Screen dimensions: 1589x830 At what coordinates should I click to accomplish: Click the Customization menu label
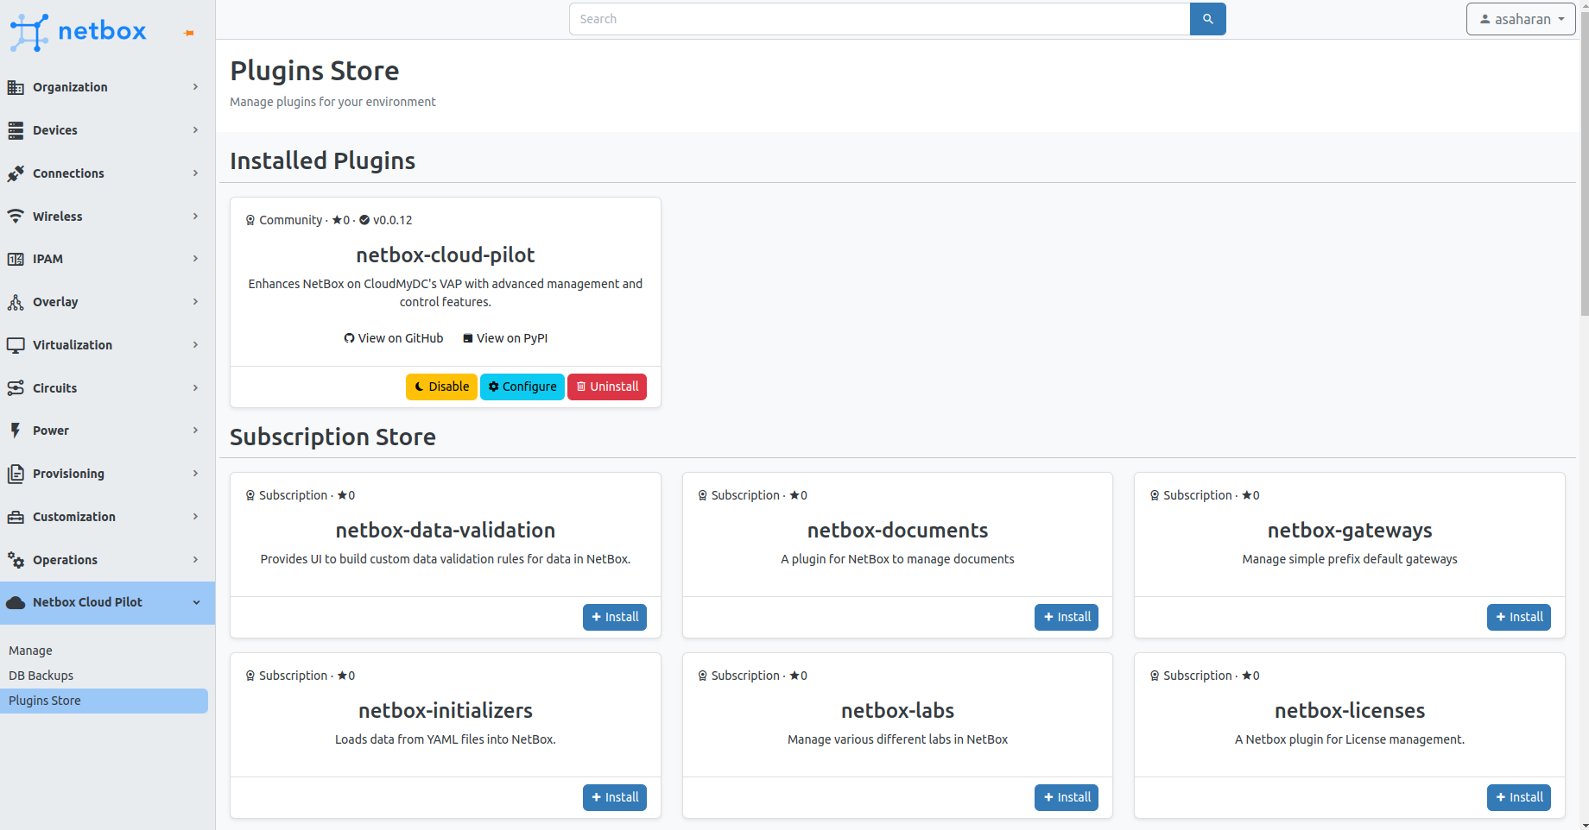[x=74, y=517]
